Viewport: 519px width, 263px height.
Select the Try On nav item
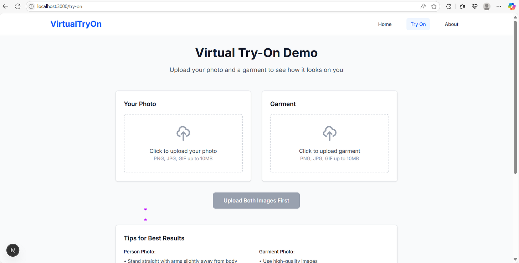[x=418, y=24]
